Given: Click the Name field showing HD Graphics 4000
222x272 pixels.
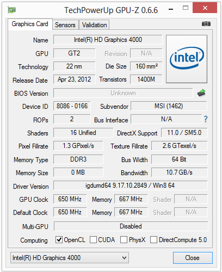Looking at the screenshot, I should 108,40.
